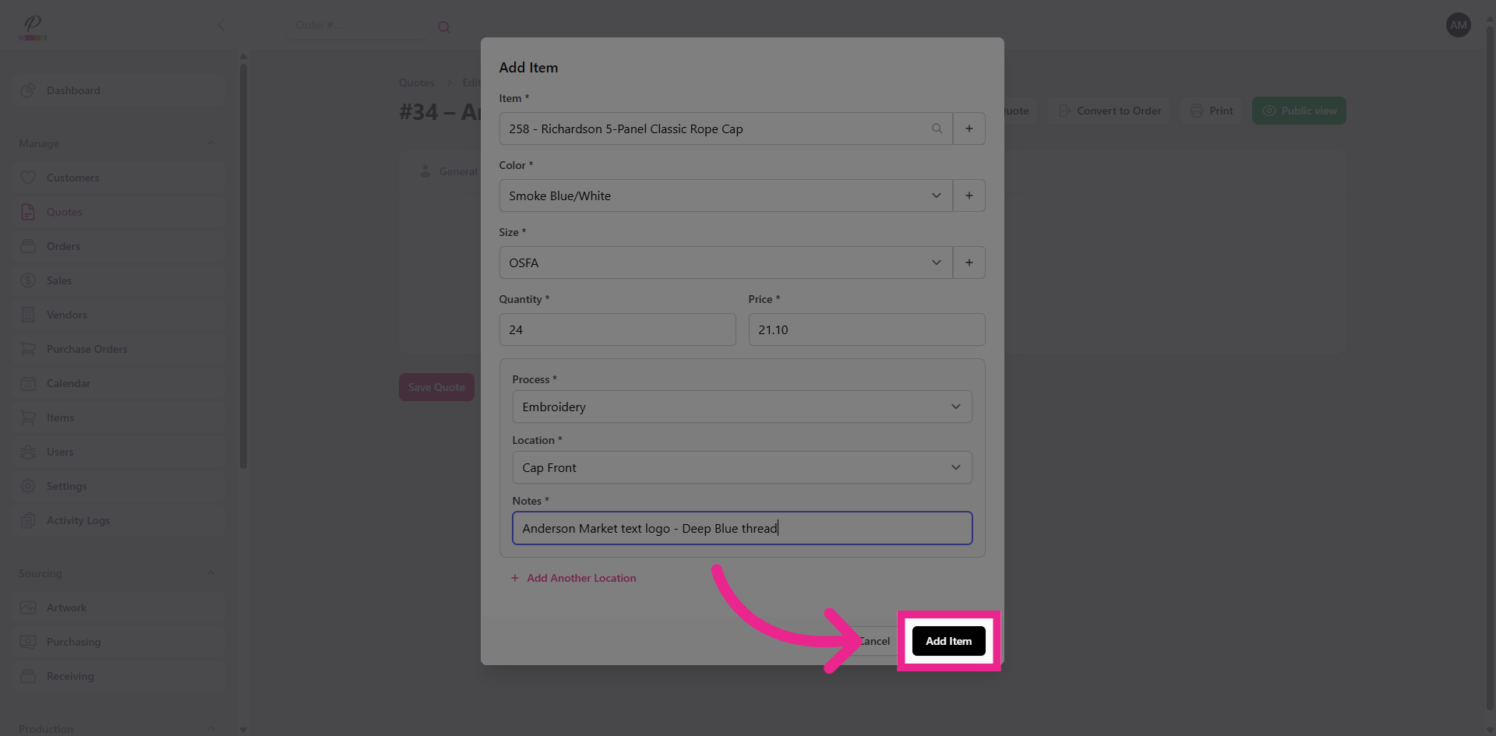The height and width of the screenshot is (736, 1496).
Task: Open Orders in the Manage section
Action: (x=63, y=246)
